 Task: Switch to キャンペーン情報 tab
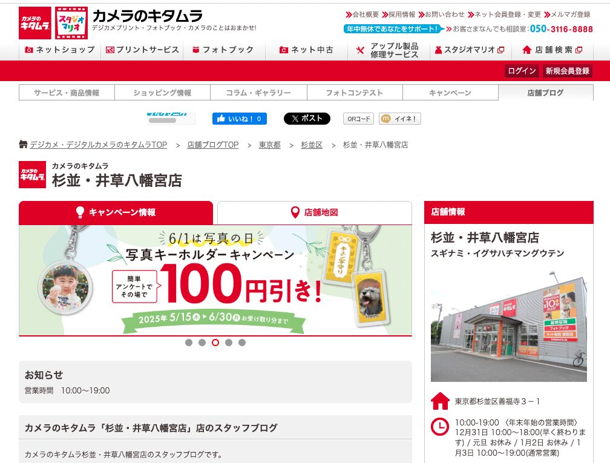point(116,212)
